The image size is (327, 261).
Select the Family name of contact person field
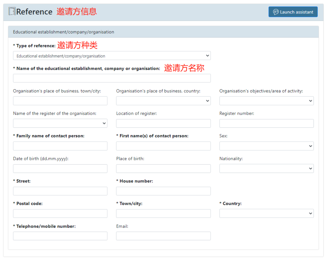pyautogui.click(x=60, y=146)
